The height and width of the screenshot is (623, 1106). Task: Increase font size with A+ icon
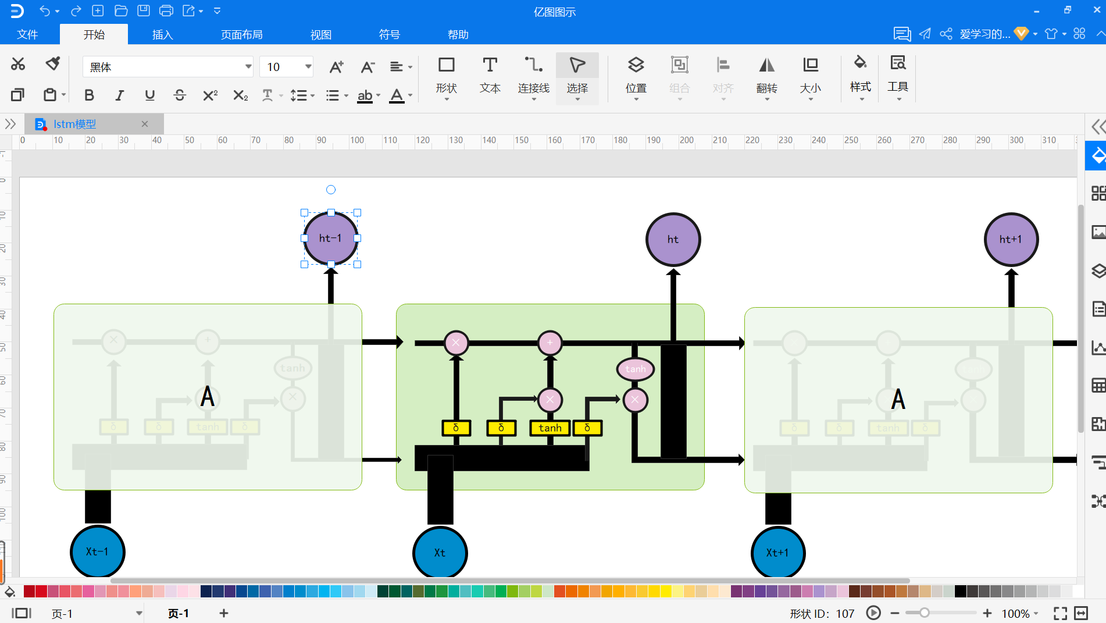(336, 67)
